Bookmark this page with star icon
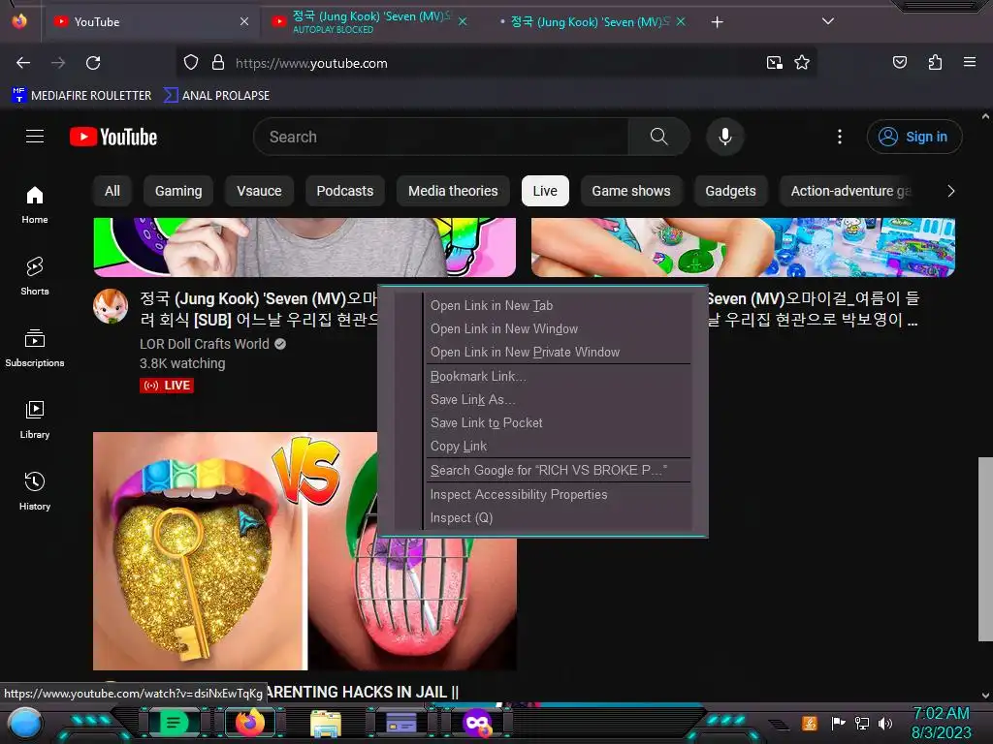Viewport: 993px width, 744px height. [802, 63]
